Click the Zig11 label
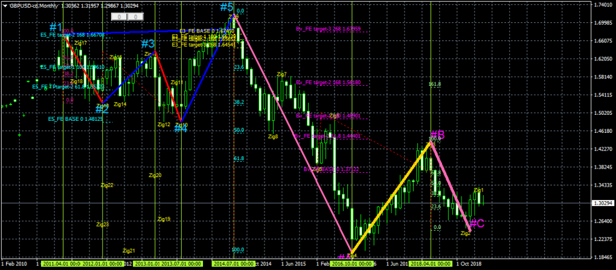The image size is (616, 270). click(176, 83)
